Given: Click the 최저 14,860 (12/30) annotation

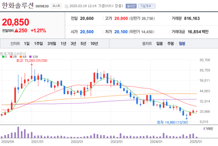Looking at the screenshot, I should (x=173, y=122).
